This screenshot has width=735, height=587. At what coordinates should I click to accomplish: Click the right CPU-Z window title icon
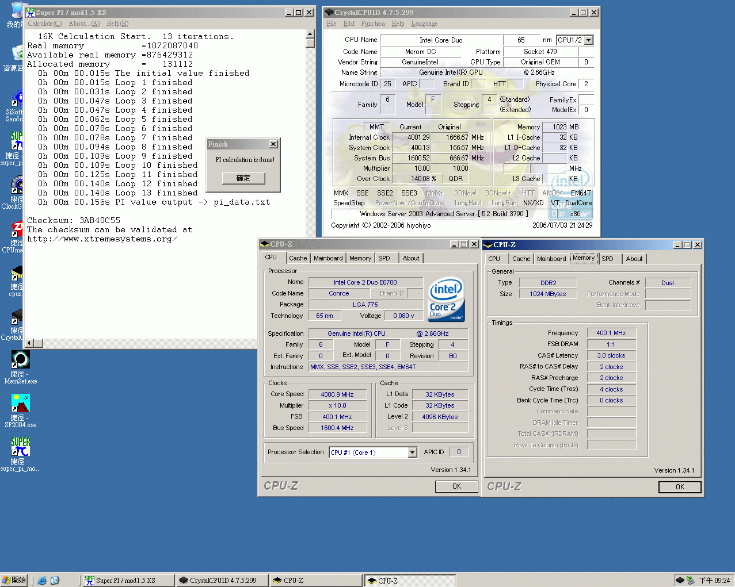(x=488, y=245)
